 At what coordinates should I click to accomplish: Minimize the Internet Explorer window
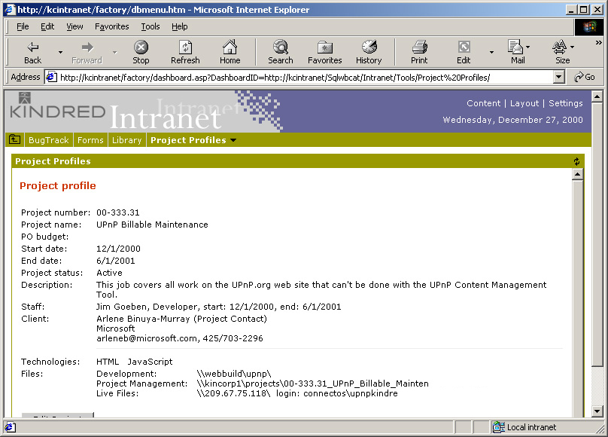click(571, 10)
